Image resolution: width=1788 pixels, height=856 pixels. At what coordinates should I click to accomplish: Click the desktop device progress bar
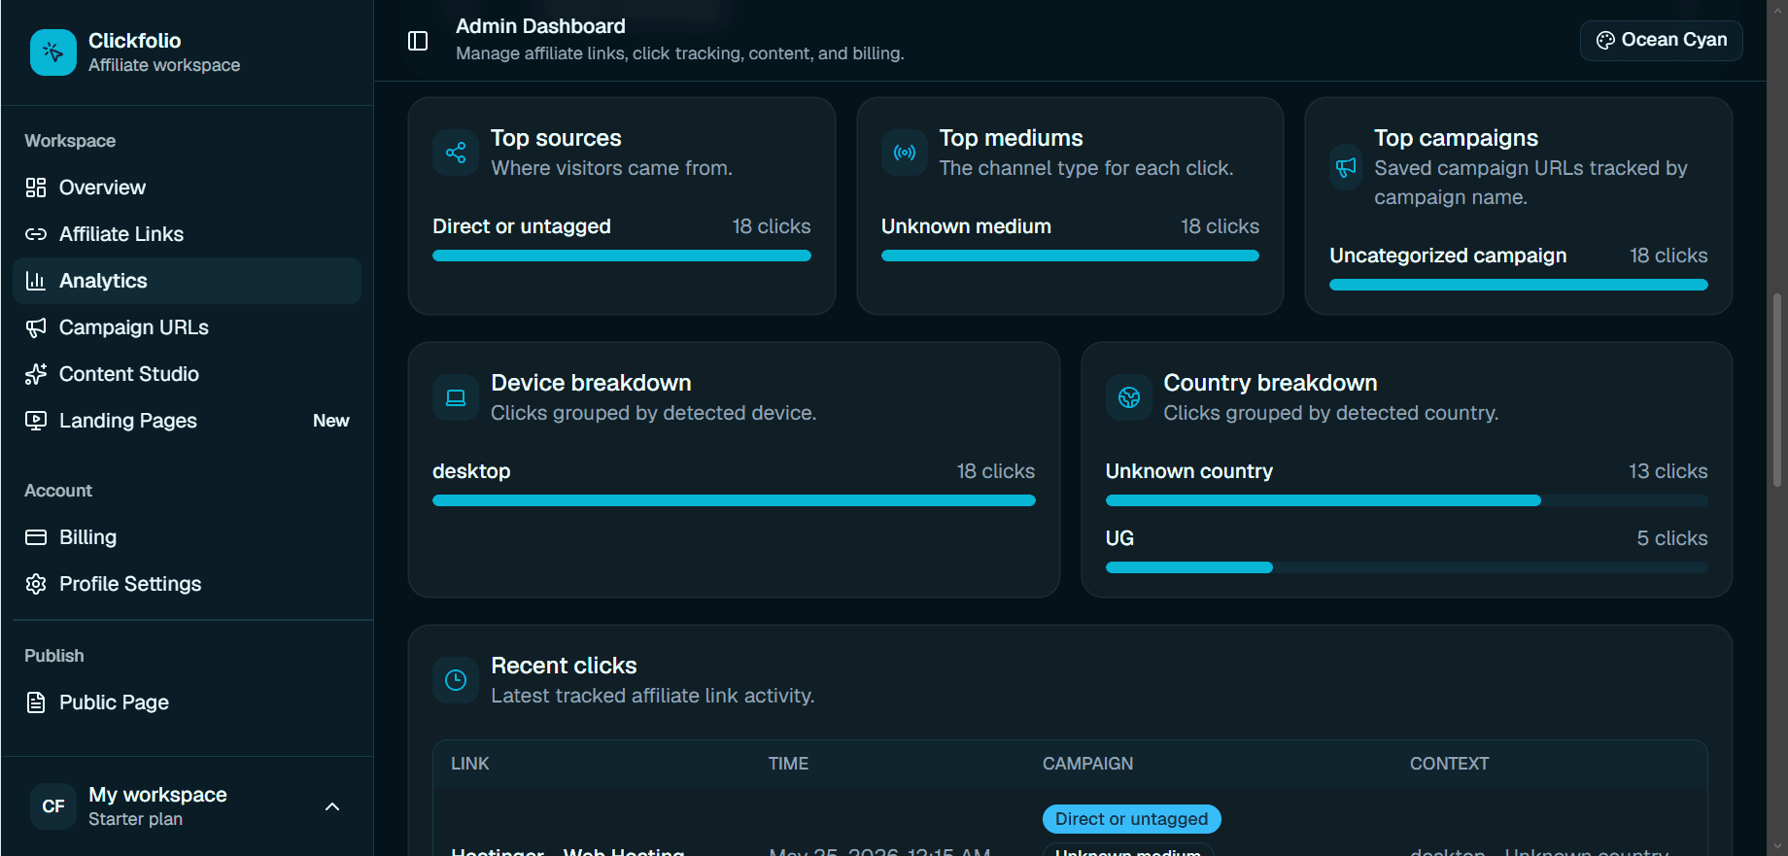(x=734, y=500)
